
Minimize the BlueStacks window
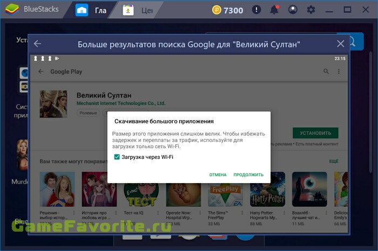pyautogui.click(x=329, y=10)
